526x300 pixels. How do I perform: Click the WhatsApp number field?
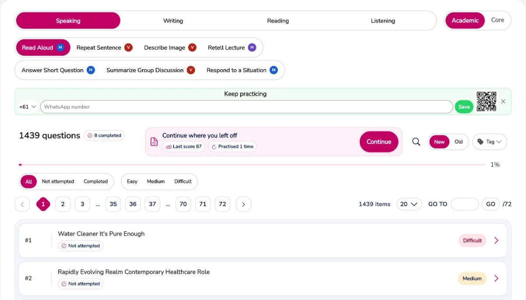tap(246, 107)
